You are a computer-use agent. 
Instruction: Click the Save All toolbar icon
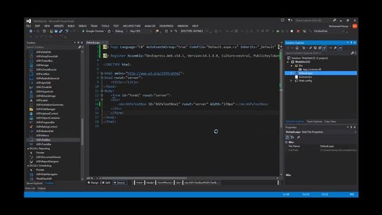[x=61, y=31]
